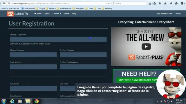The image size is (186, 104).
Task: Click the browser home icon
Action: click(x=165, y=3)
